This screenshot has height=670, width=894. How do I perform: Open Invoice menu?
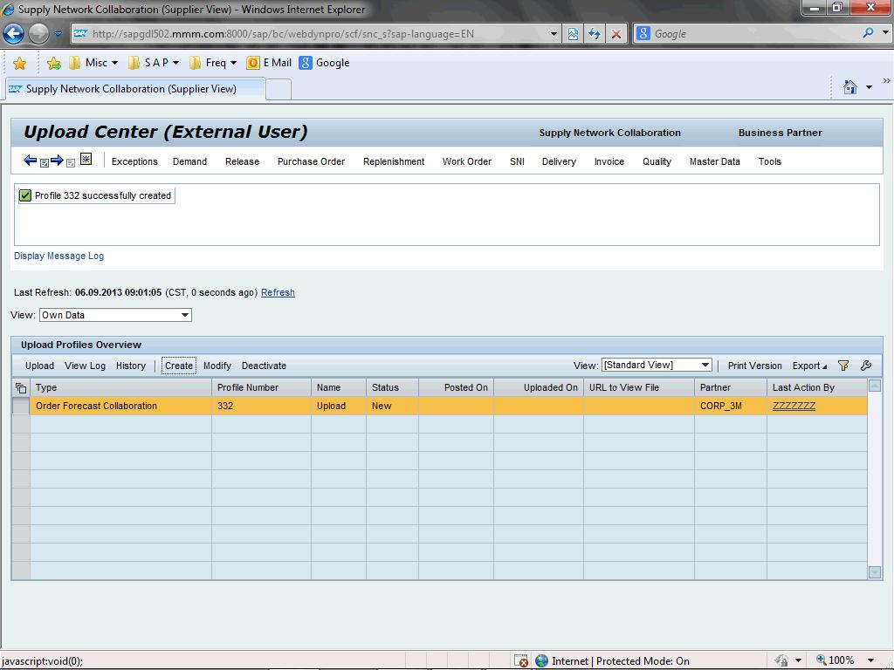click(609, 161)
